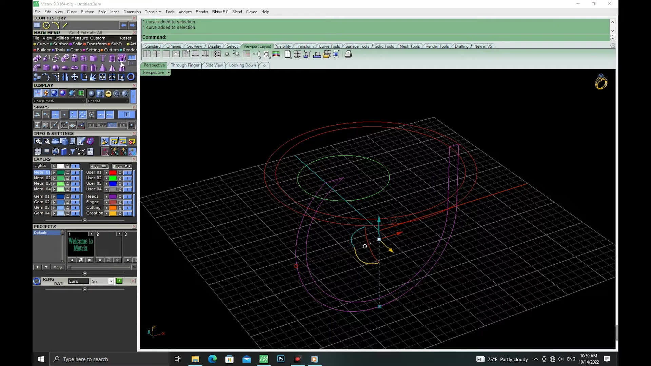Open the Shaded display mode dropdown
This screenshot has height=366, width=651.
coord(127,101)
